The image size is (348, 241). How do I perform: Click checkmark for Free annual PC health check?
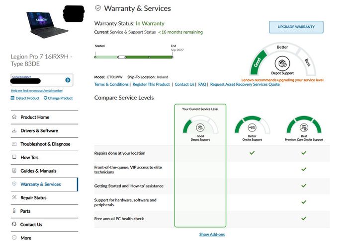point(304,218)
